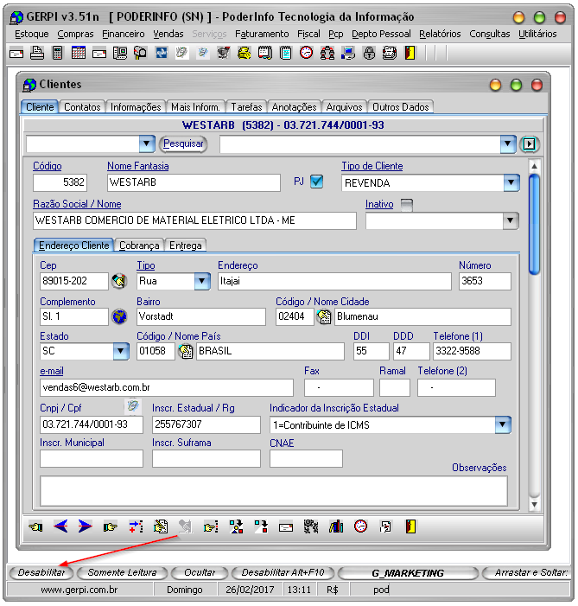
Task: Click the padlock icon in the main toolbar
Action: (369, 53)
